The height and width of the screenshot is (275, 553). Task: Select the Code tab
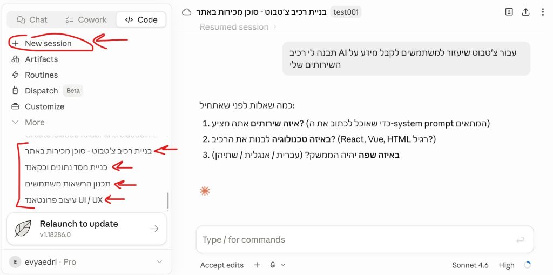tap(141, 20)
